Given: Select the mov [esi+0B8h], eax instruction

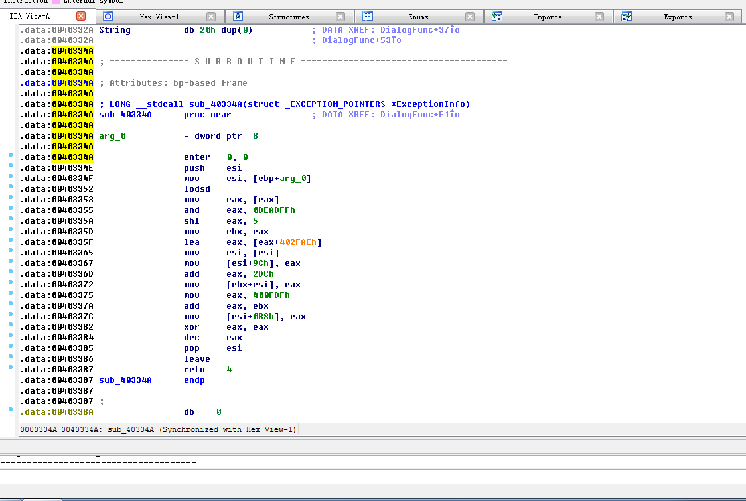Looking at the screenshot, I should [x=244, y=317].
